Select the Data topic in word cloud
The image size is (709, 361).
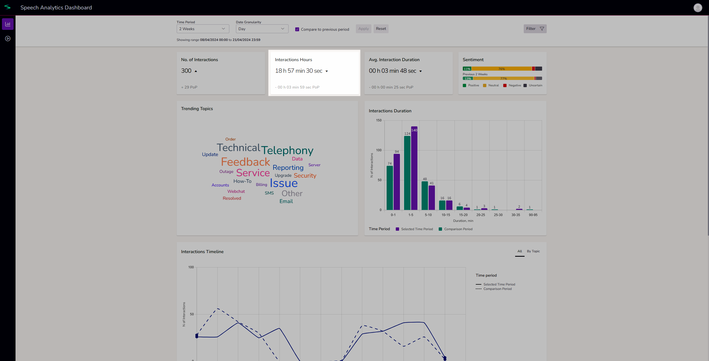point(297,159)
